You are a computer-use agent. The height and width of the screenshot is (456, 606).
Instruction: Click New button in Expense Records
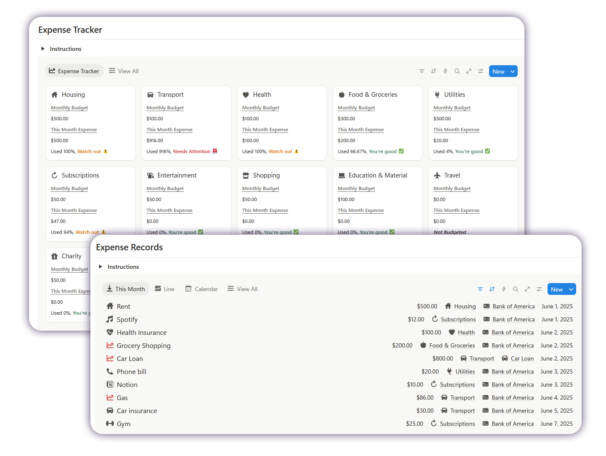pyautogui.click(x=556, y=289)
